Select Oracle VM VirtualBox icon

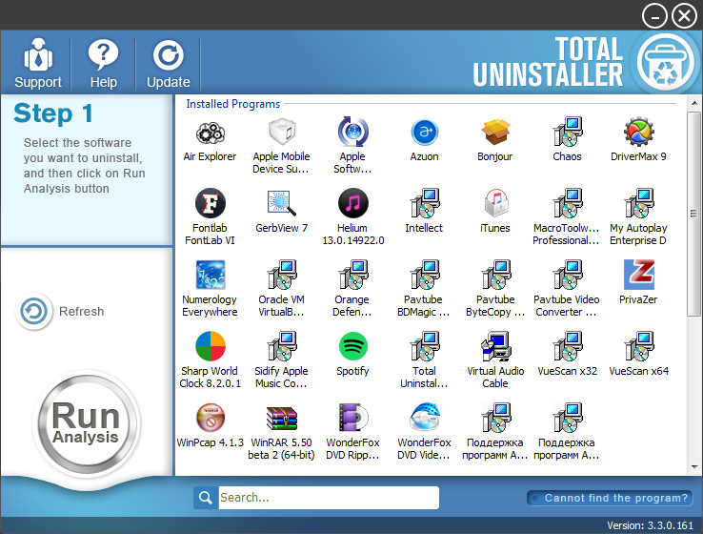coord(282,275)
